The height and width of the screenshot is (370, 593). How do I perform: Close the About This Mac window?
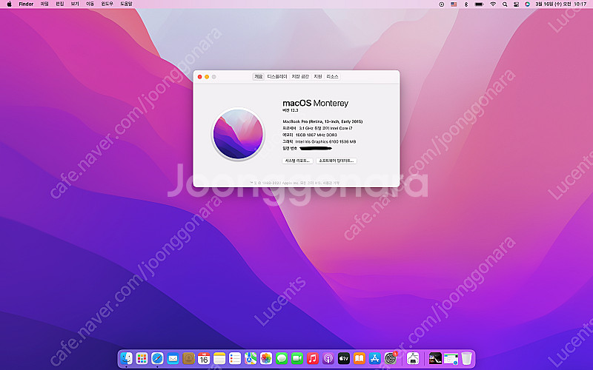coord(199,77)
